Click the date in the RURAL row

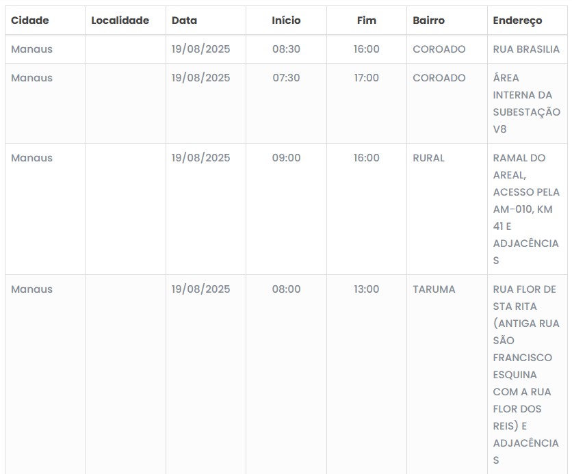point(200,158)
